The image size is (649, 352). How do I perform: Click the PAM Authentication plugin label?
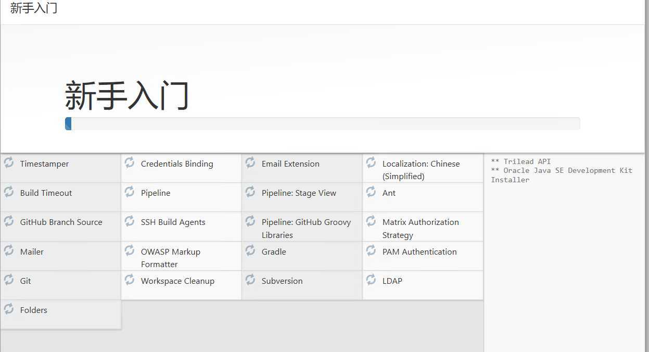[x=419, y=252]
